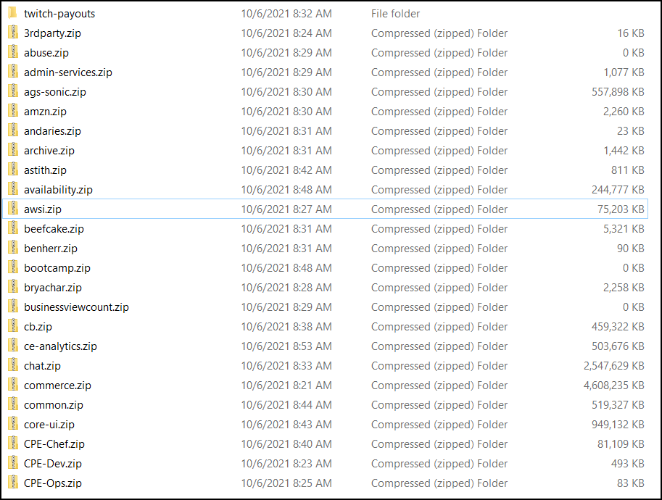Click the CPE-Dev.zip file icon
The width and height of the screenshot is (662, 500).
(x=13, y=463)
